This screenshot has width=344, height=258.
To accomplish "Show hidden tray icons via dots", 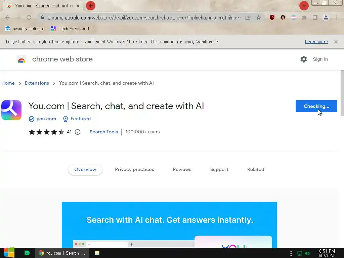I will click(291, 253).
